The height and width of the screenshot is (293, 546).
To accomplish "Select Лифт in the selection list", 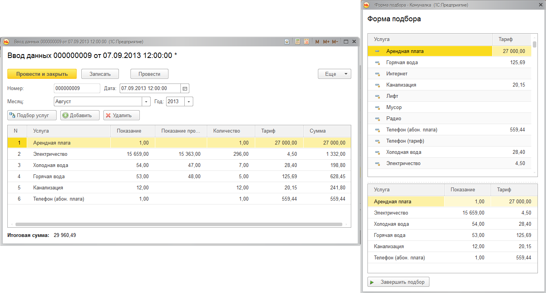I will (450, 96).
